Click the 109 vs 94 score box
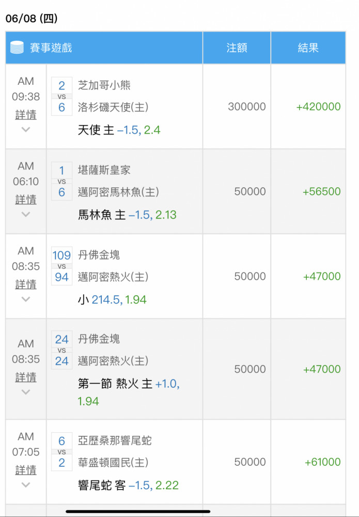 click(61, 266)
